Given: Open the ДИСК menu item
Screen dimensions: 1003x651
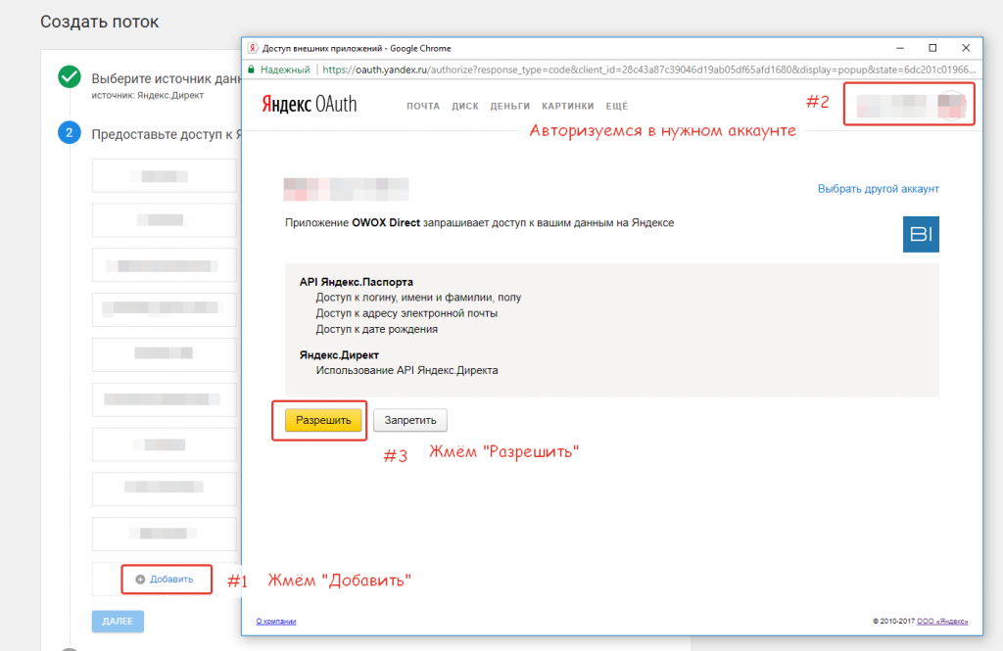Looking at the screenshot, I should pos(465,106).
